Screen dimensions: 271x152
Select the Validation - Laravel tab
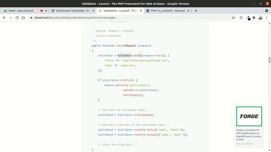click(120, 11)
